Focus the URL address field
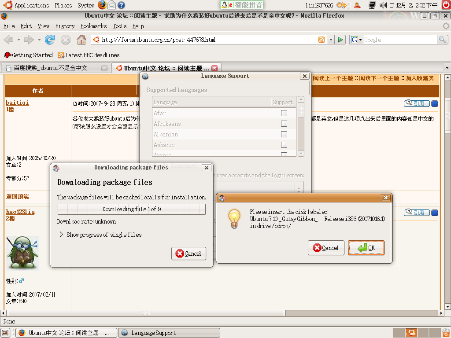The image size is (451, 338). [208, 40]
